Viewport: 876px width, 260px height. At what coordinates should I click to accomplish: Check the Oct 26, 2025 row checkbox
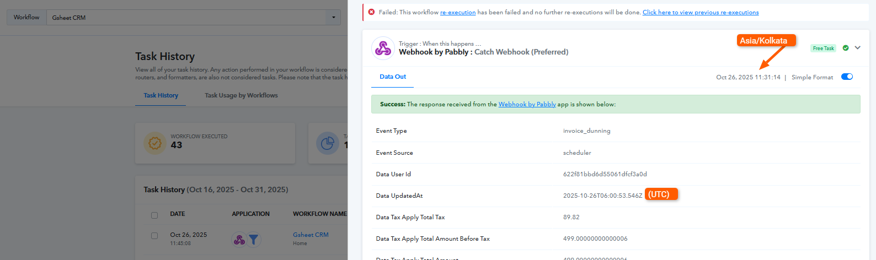tap(154, 236)
